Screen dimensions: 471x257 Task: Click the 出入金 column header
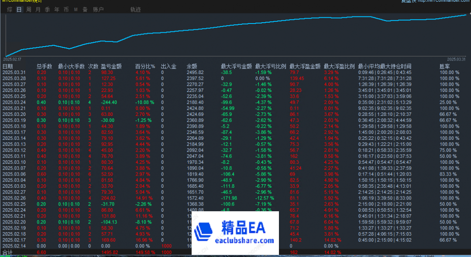[169, 66]
